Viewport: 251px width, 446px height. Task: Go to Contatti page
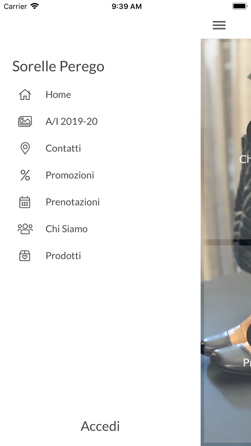(63, 148)
